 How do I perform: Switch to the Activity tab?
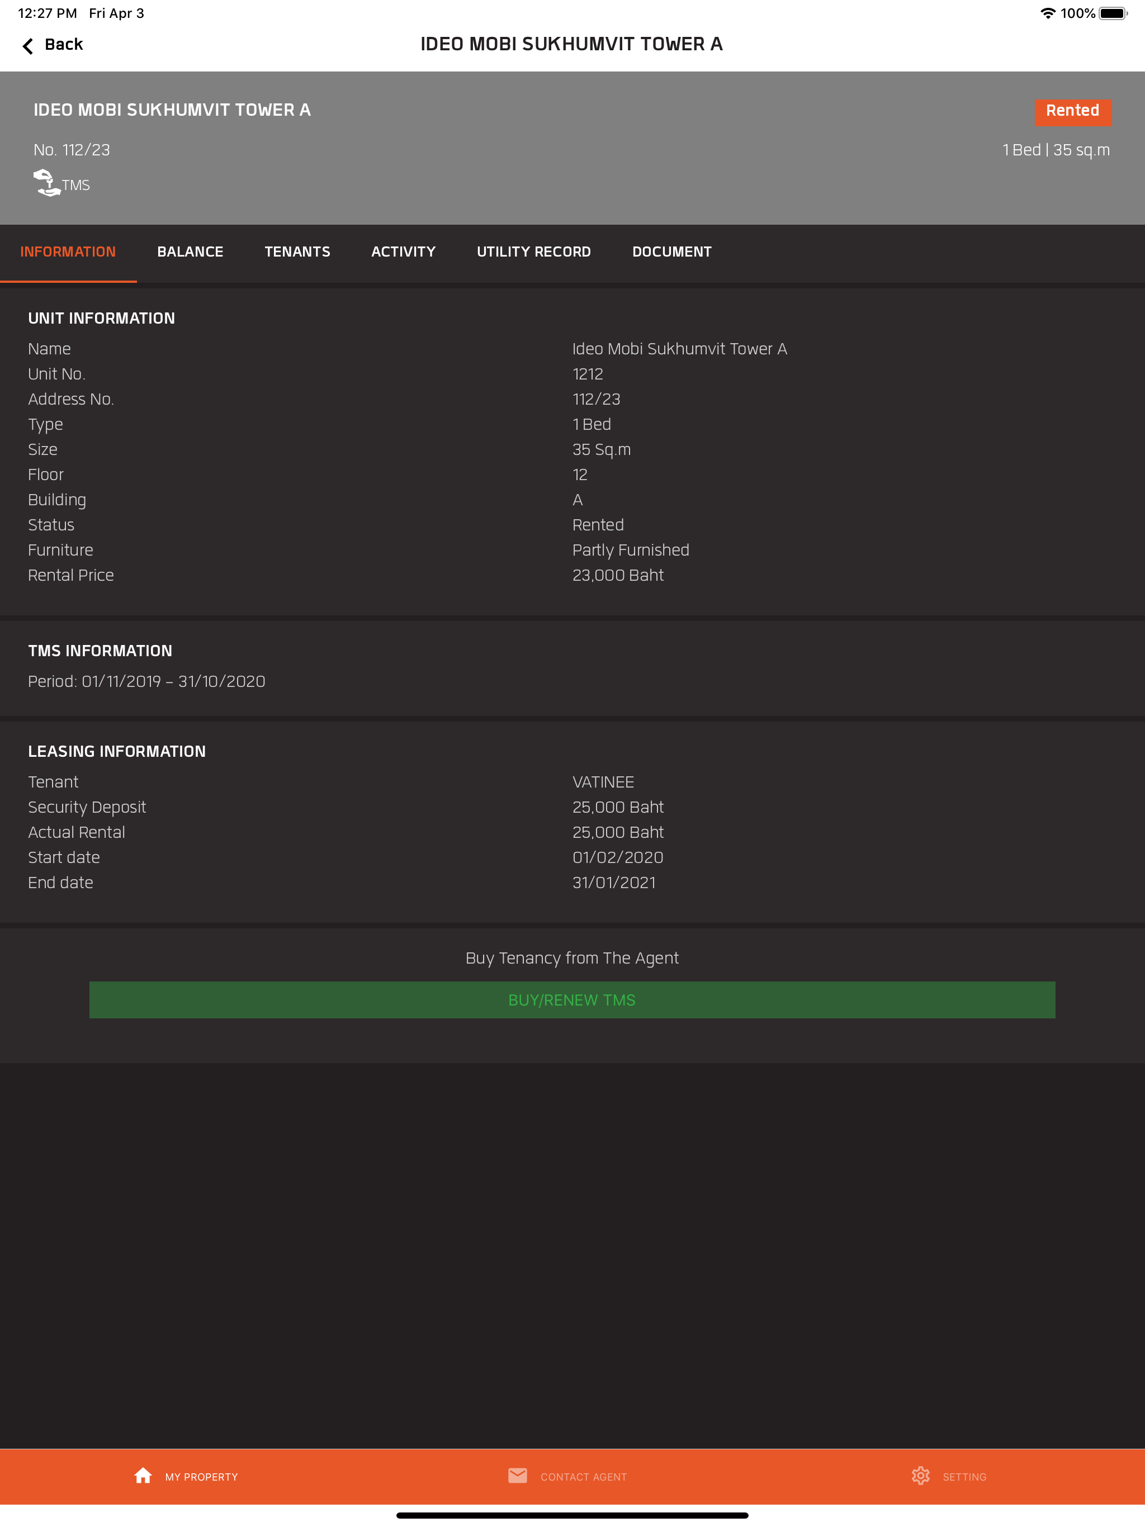tap(403, 252)
